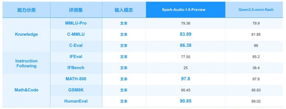The image size is (286, 109).
Task: Click the IFEval benchmark label
Action: 76,57
